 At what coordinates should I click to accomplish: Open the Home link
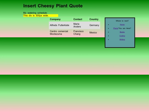coord(122,25)
